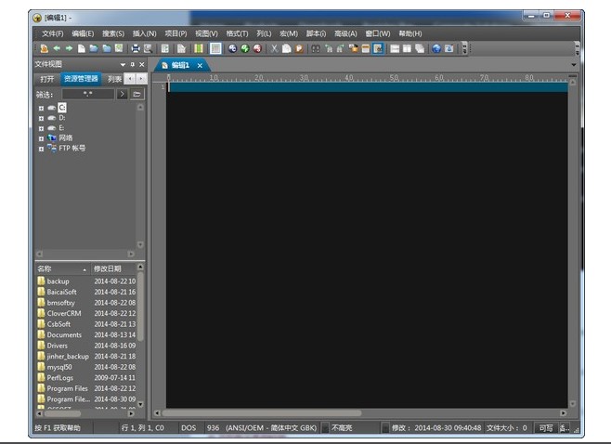Sort the file list by 名称 column header

tap(63, 268)
